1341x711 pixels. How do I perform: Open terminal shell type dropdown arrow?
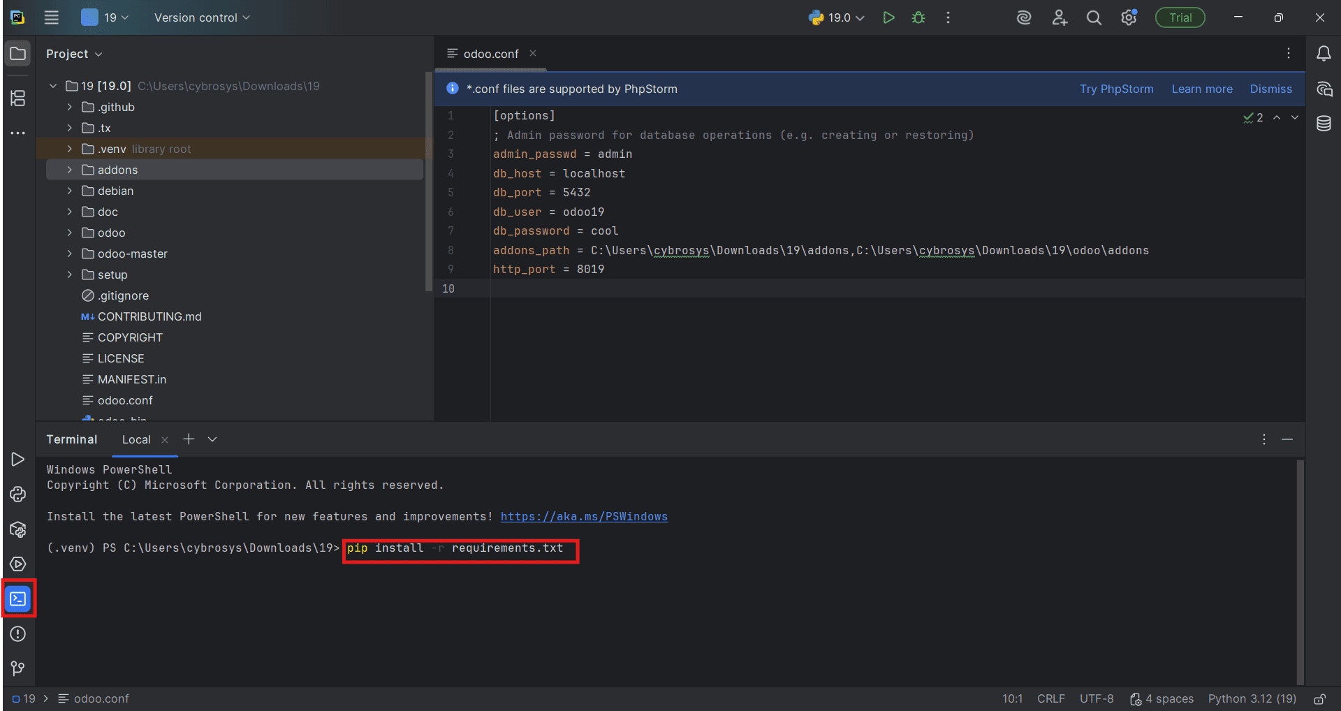[x=212, y=439]
